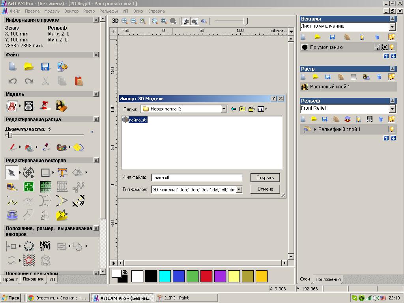The width and height of the screenshot is (404, 303).
Task: Toggle visibility of Рельефный слой 1
Action: [392, 129]
